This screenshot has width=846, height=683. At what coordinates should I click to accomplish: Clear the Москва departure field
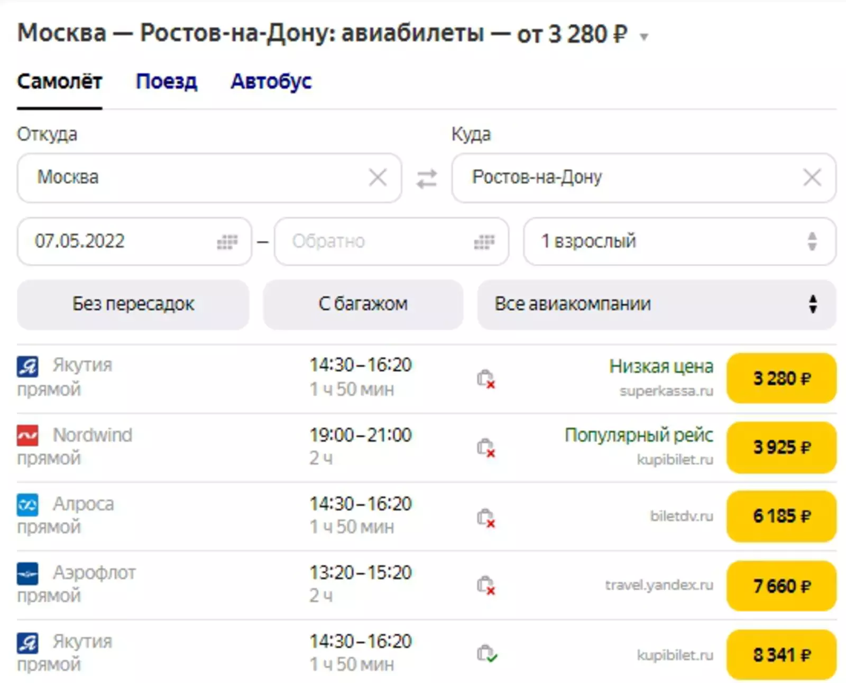(378, 177)
